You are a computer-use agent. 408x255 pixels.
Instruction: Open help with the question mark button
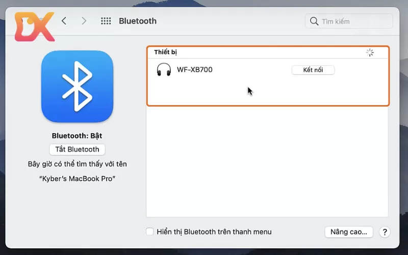coord(385,232)
